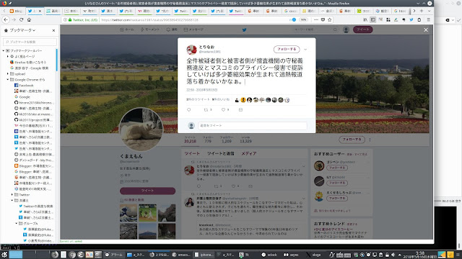The image size is (462, 259).
Task: Open the Firefox hamburger menu
Action: pos(428,19)
